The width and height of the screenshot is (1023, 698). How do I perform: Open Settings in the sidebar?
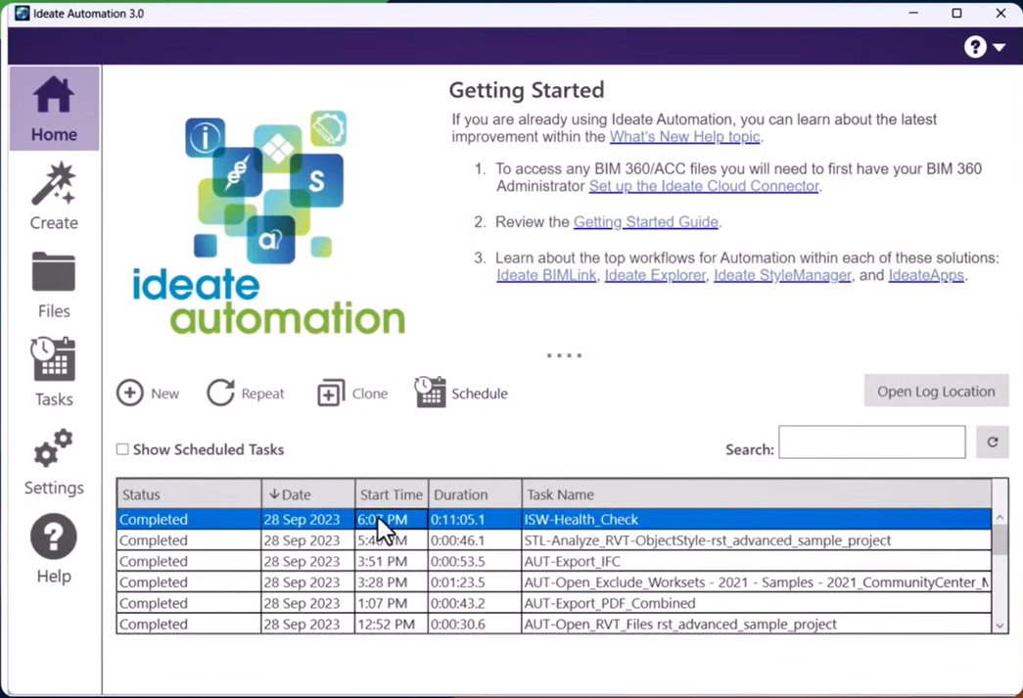coord(54,462)
